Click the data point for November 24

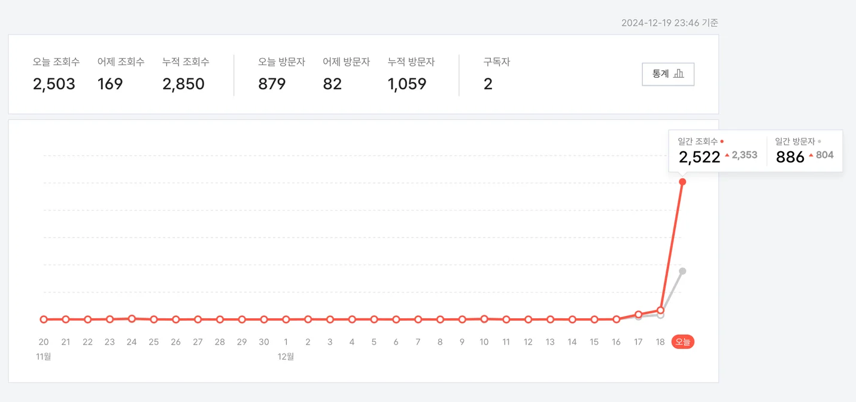coord(132,319)
